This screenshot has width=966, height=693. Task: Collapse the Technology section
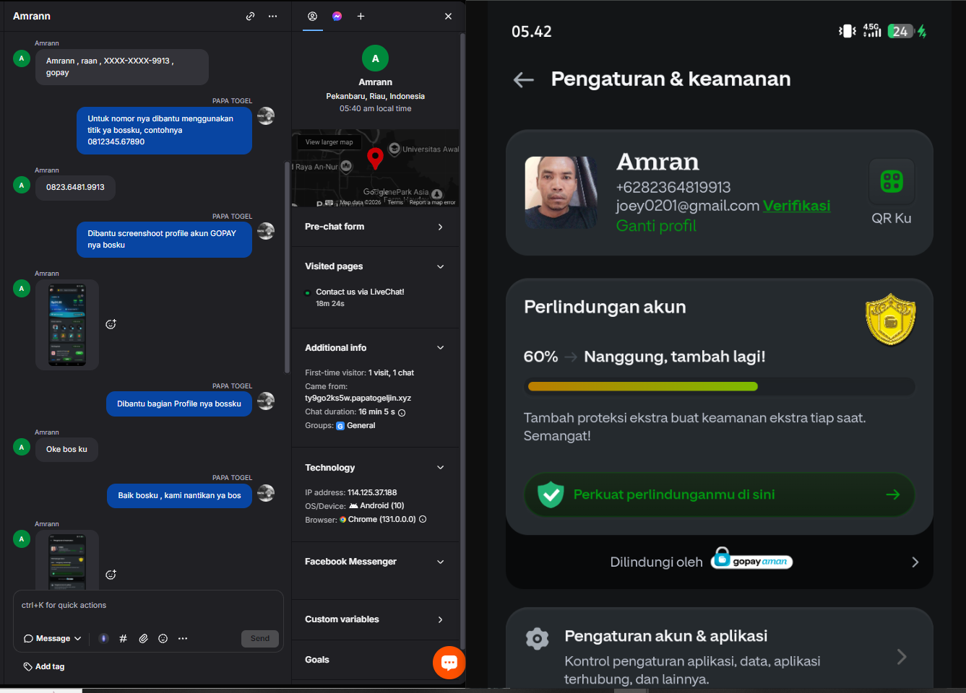375,468
